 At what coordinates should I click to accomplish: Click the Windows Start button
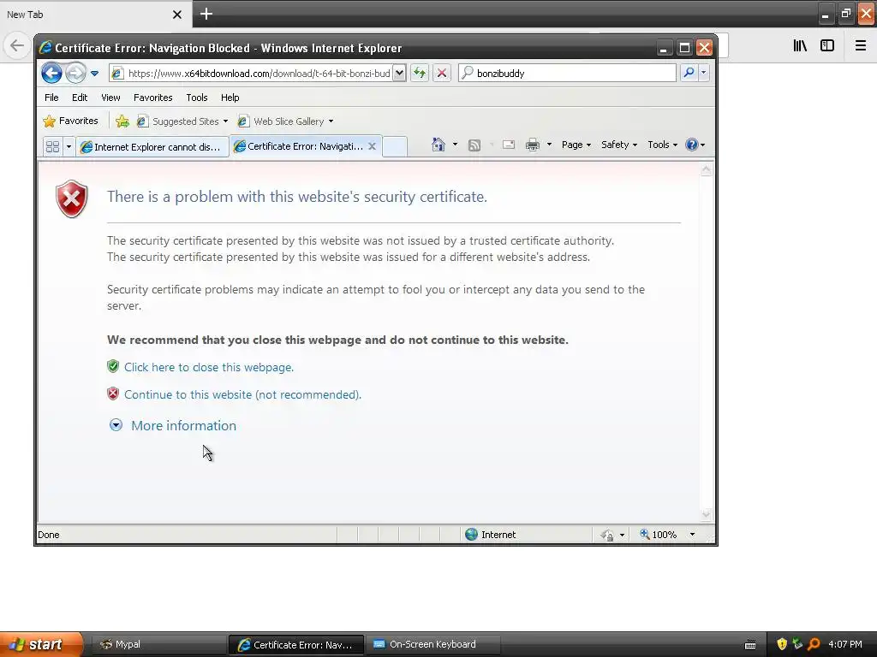(x=40, y=644)
